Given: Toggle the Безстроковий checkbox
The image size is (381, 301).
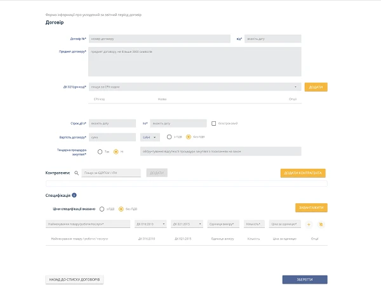Looking at the screenshot, I should click(214, 123).
